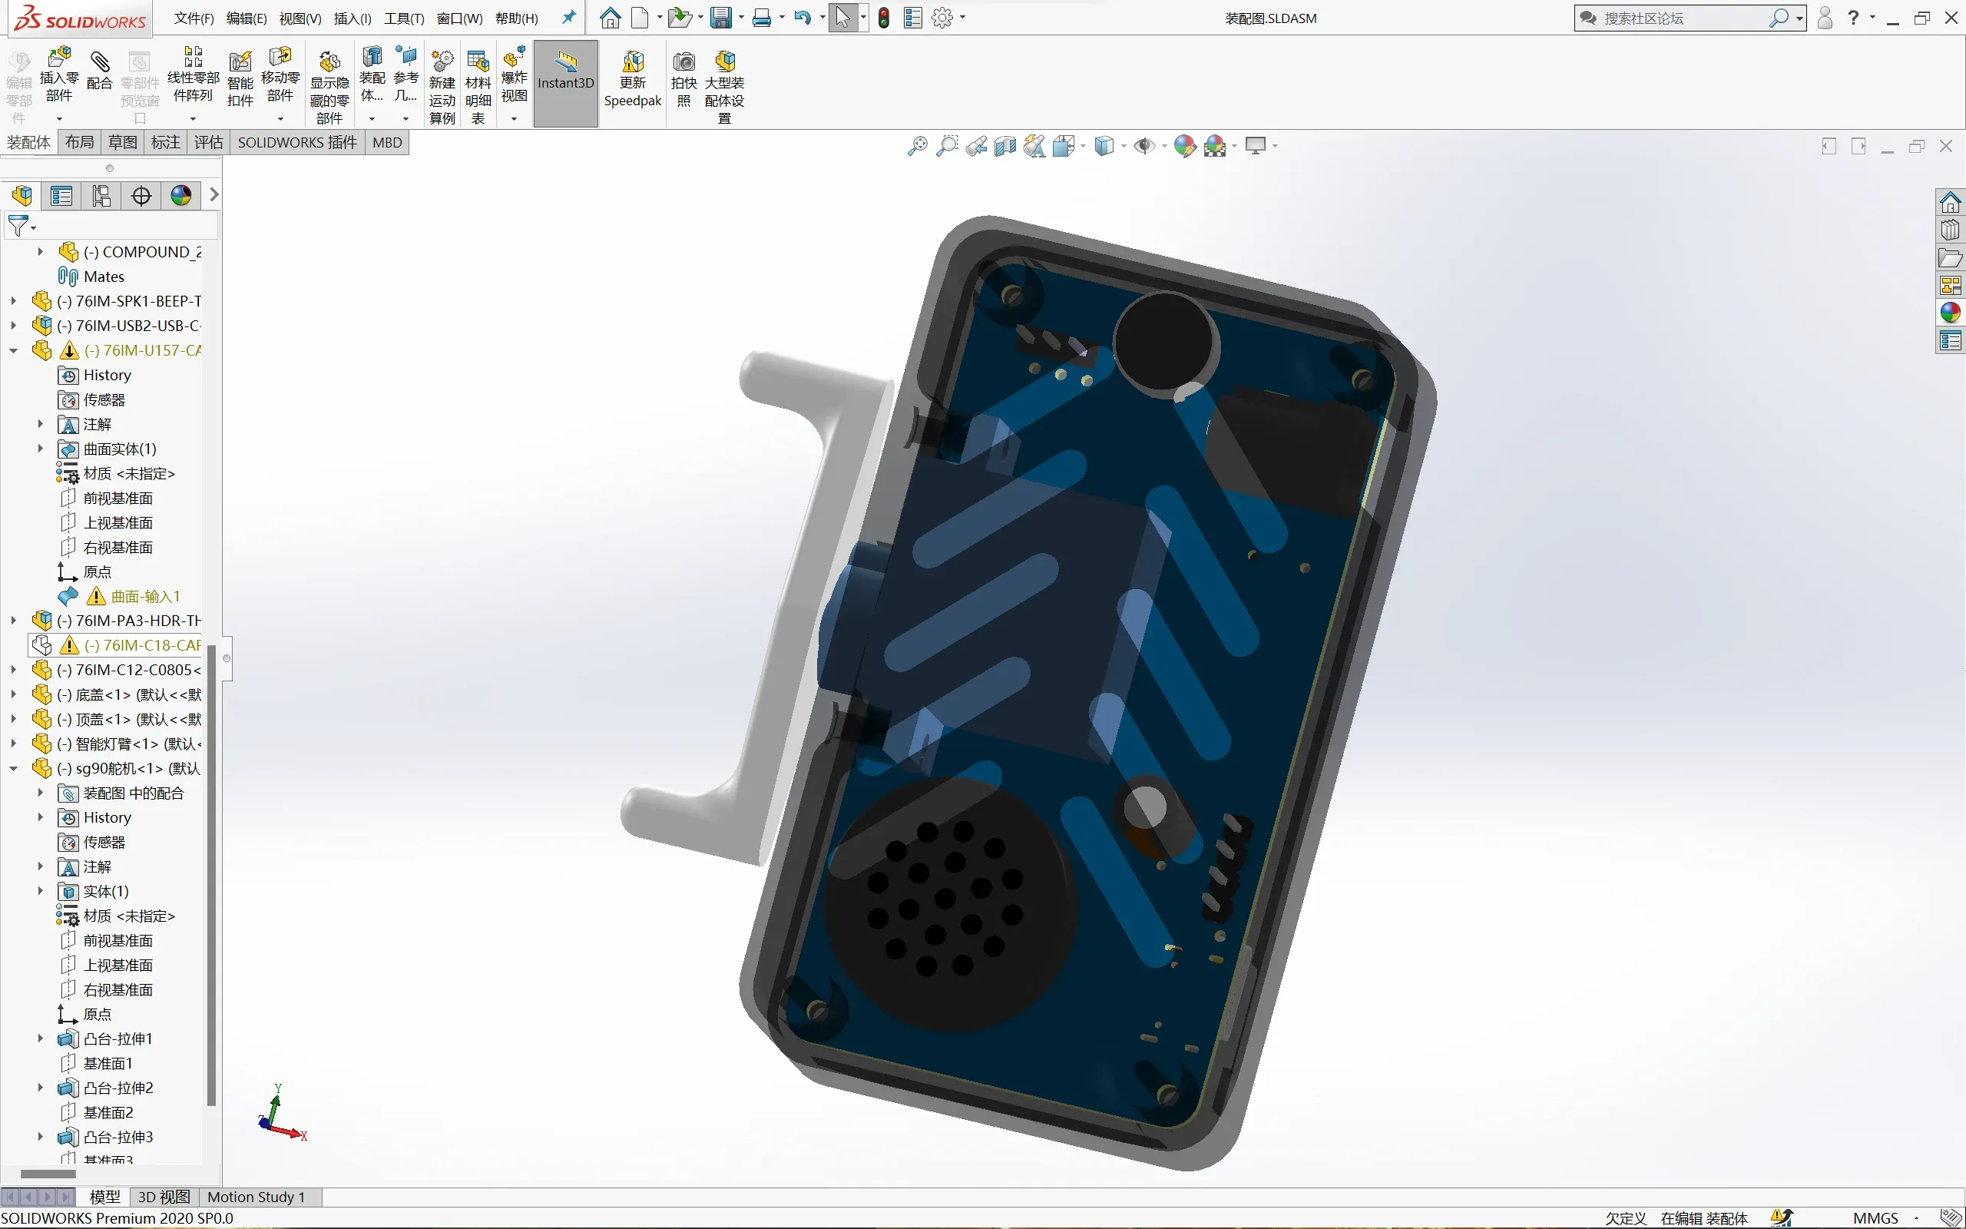Click Options gear button
Screen dimensions: 1966x1229
[x=942, y=18]
